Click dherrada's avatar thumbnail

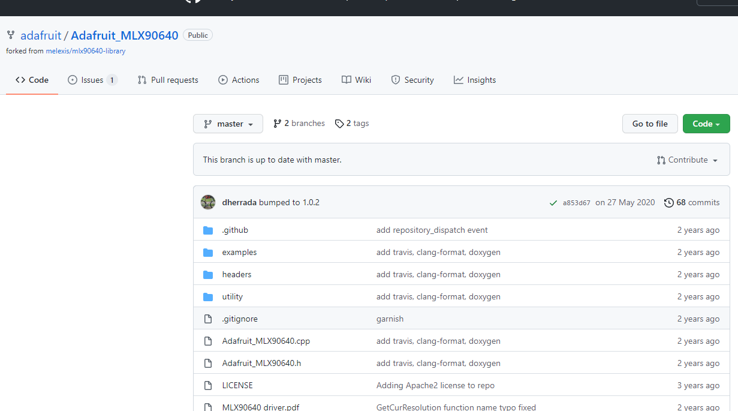pyautogui.click(x=208, y=202)
